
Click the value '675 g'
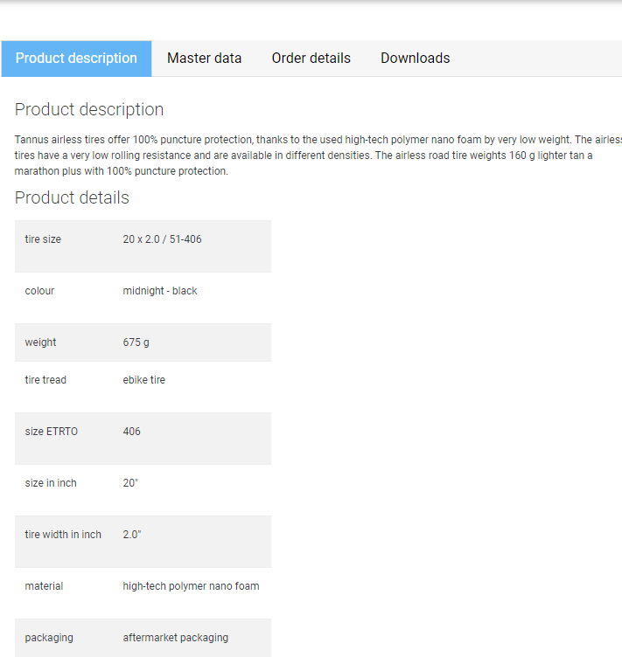136,342
